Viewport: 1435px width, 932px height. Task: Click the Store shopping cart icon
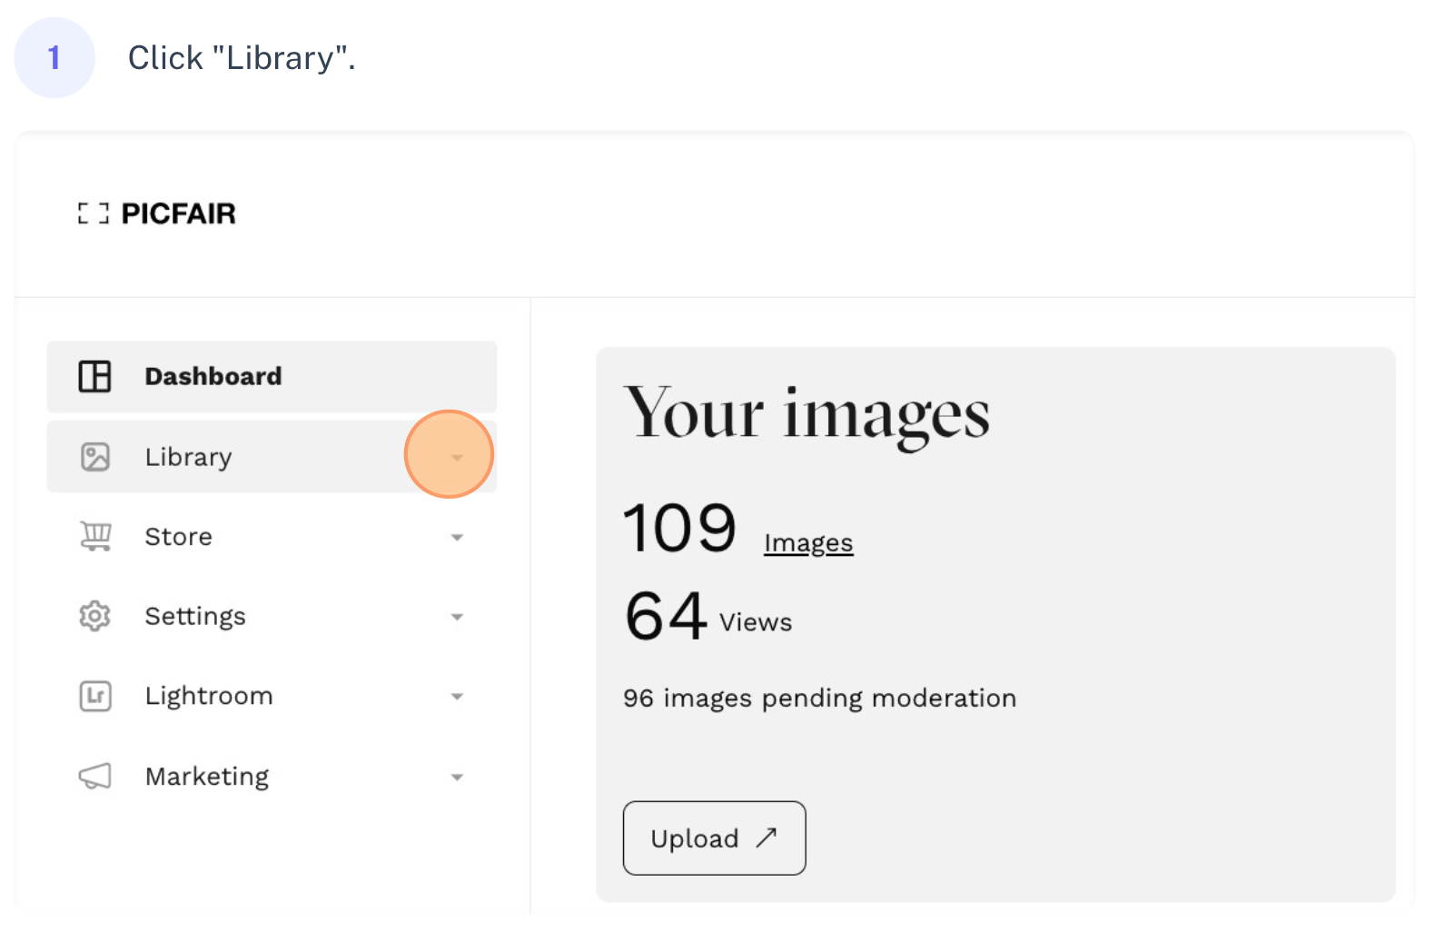click(x=95, y=536)
